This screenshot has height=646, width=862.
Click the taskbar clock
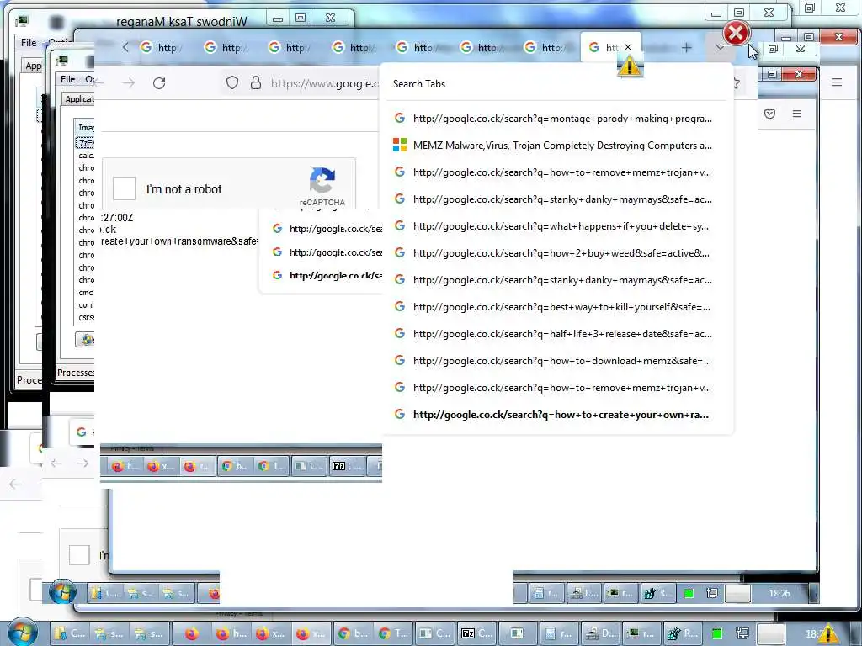pyautogui.click(x=814, y=634)
